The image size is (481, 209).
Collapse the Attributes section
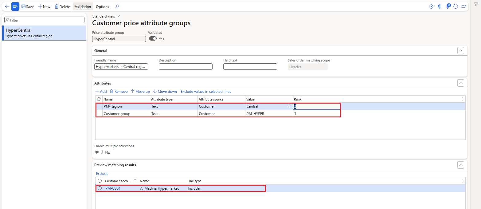(x=460, y=83)
